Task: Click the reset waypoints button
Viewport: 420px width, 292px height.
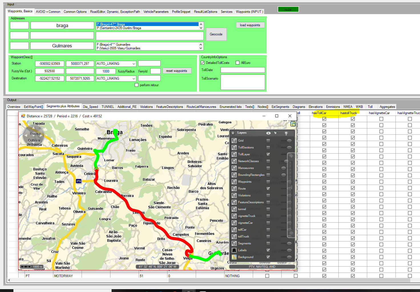Action: point(177,71)
